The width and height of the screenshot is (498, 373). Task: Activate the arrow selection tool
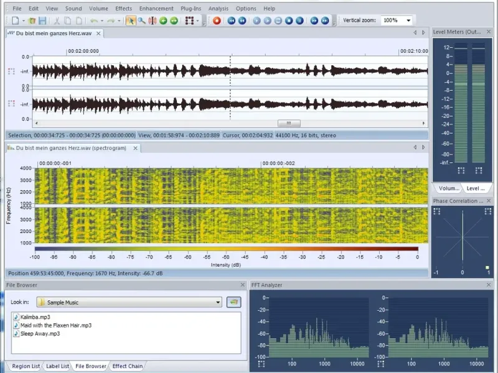(131, 21)
